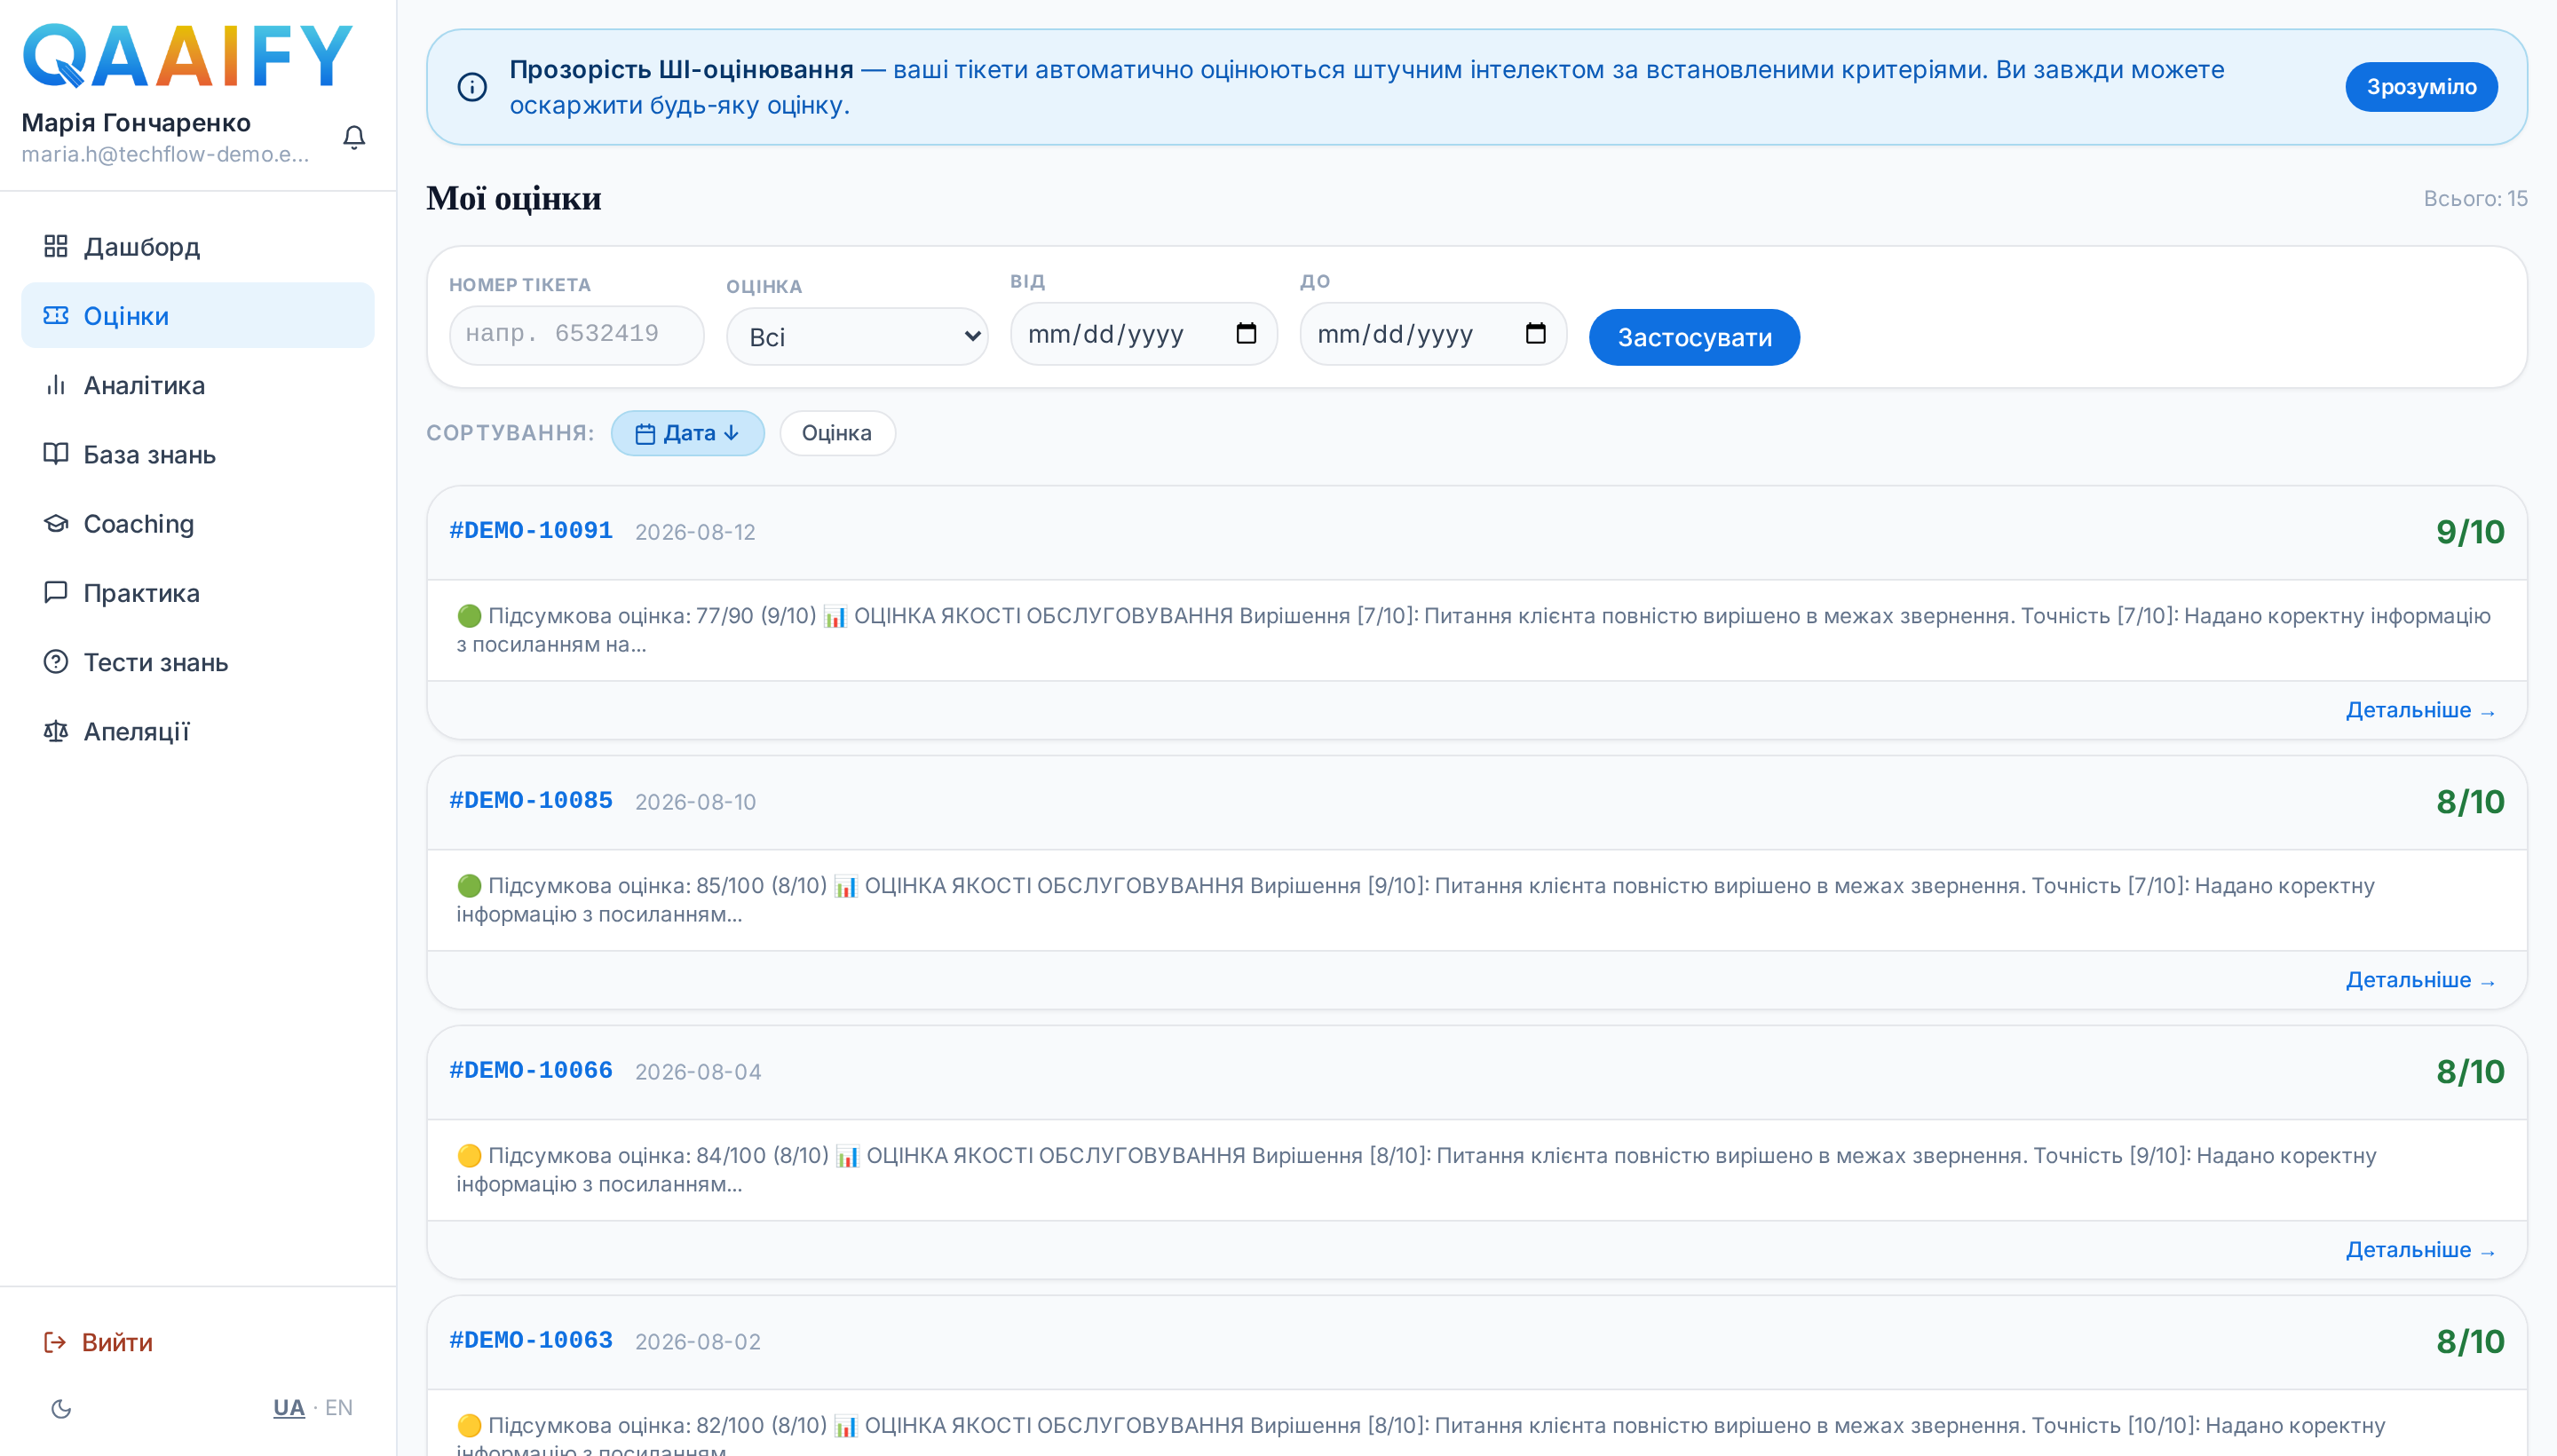Switch language to UA

tap(289, 1407)
